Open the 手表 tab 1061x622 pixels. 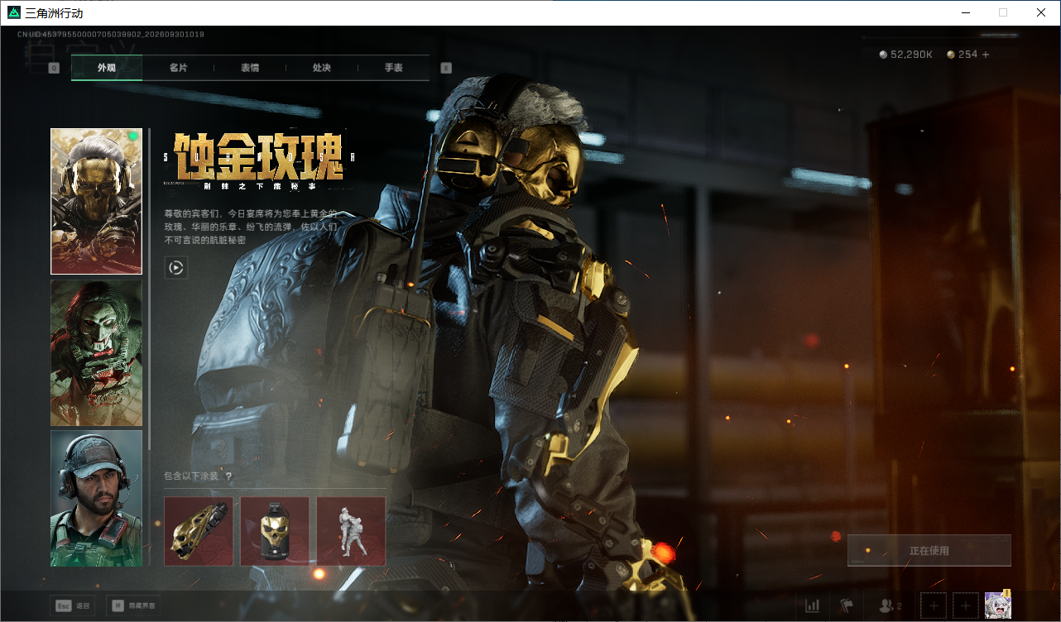pos(394,68)
